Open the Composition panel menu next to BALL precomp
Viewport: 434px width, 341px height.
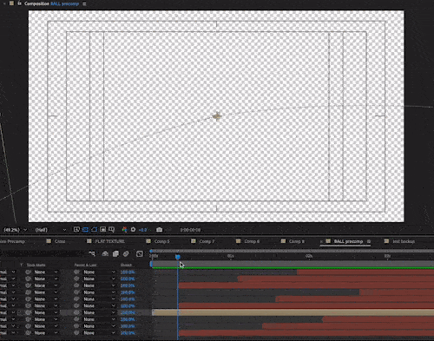point(84,3)
